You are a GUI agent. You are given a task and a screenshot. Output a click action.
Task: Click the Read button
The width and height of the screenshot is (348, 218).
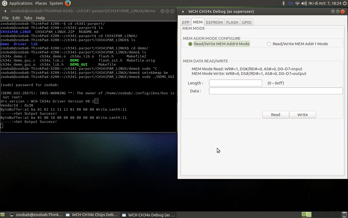pos(276,115)
